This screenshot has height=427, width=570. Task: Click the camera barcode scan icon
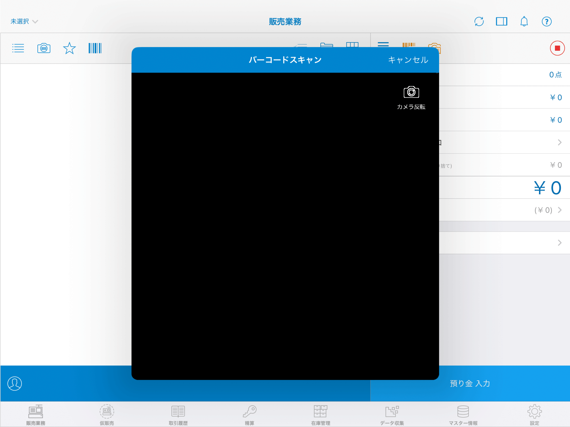(44, 48)
